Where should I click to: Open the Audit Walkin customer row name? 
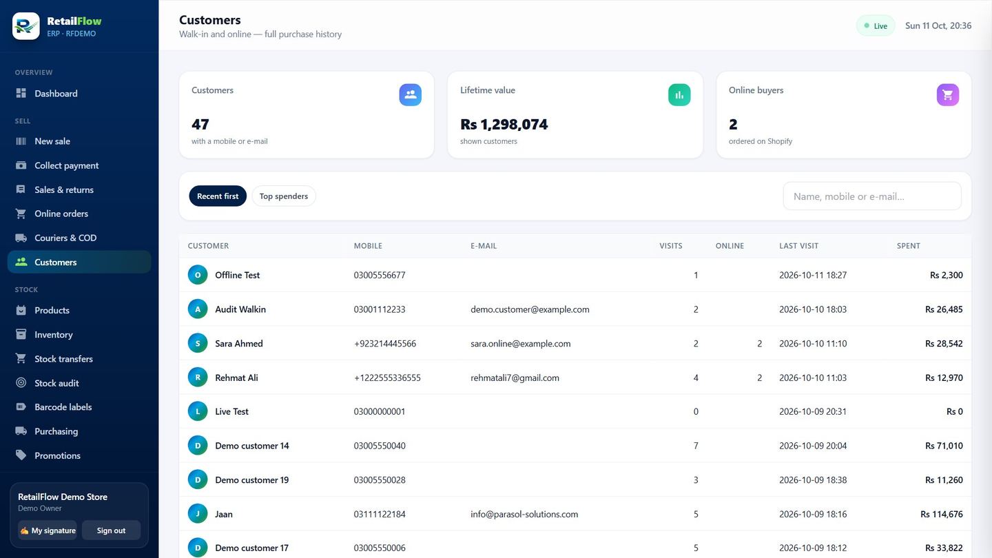click(x=240, y=309)
